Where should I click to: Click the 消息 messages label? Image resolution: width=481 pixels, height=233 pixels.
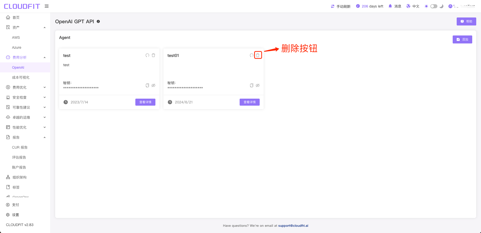click(398, 6)
